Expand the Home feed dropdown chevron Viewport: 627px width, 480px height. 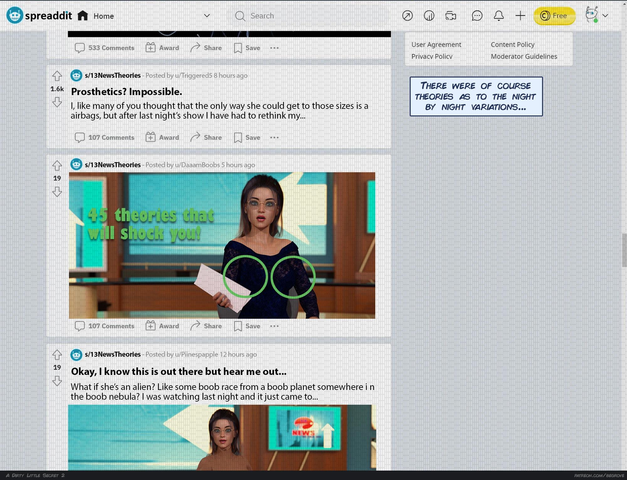(x=207, y=16)
